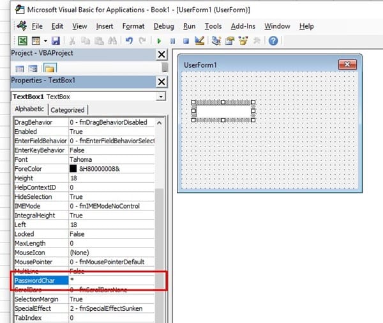Open the Insert menu

click(x=105, y=26)
